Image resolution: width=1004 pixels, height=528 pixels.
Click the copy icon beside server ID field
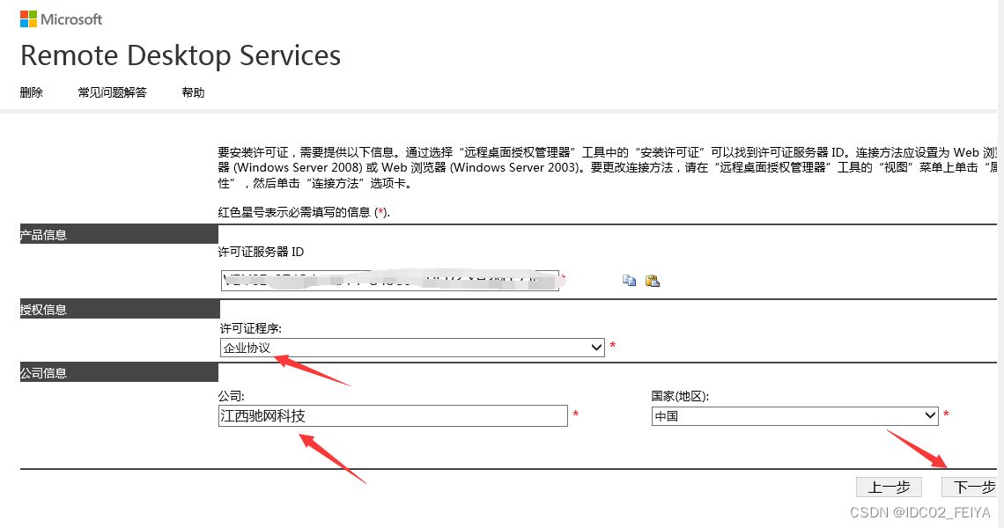(630, 281)
